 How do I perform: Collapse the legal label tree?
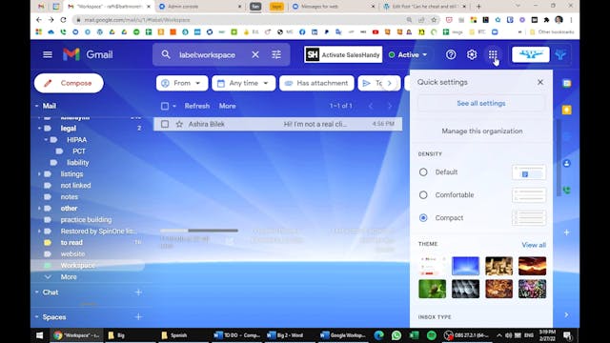pyautogui.click(x=39, y=128)
